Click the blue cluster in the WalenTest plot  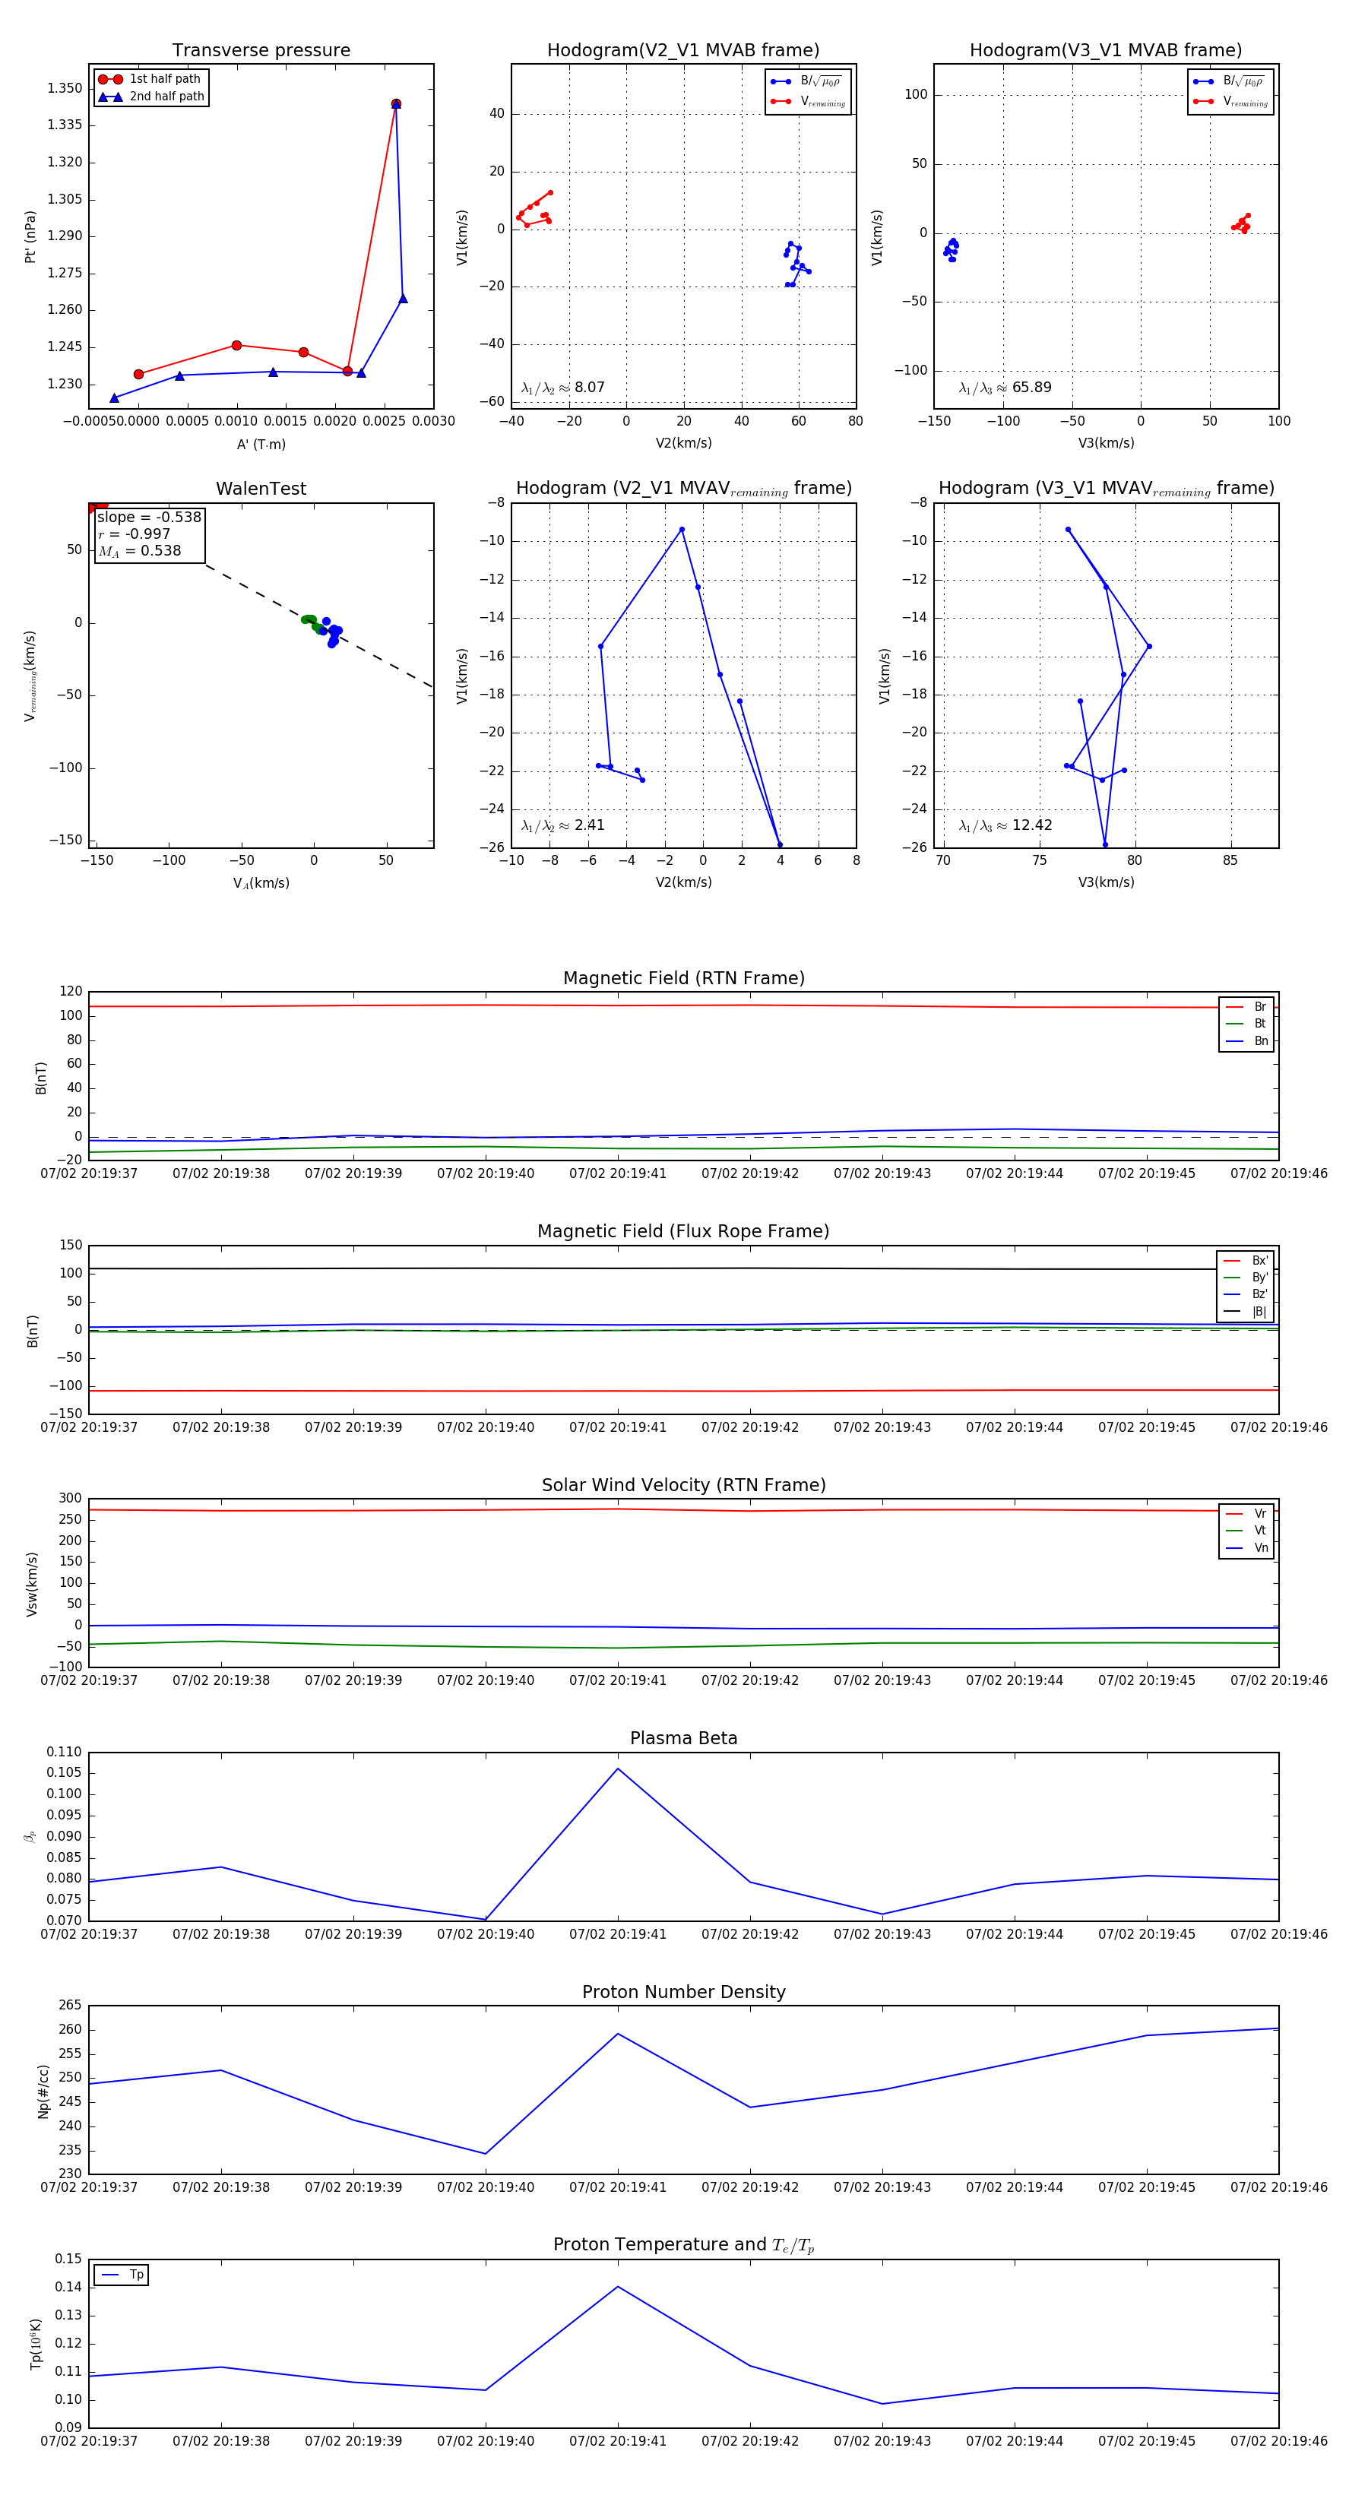[x=332, y=633]
